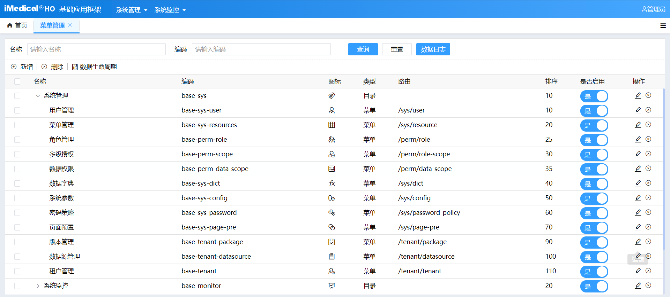Expand the 系统监控 tree node
The image size is (670, 297).
(38, 286)
